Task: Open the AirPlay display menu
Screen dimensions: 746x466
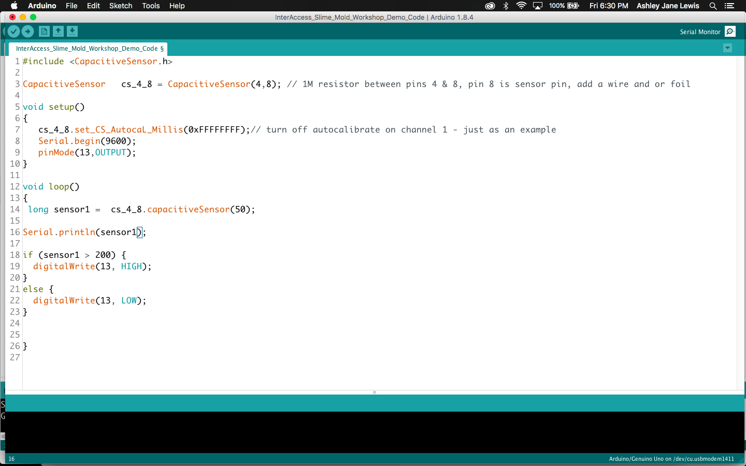Action: [x=537, y=6]
